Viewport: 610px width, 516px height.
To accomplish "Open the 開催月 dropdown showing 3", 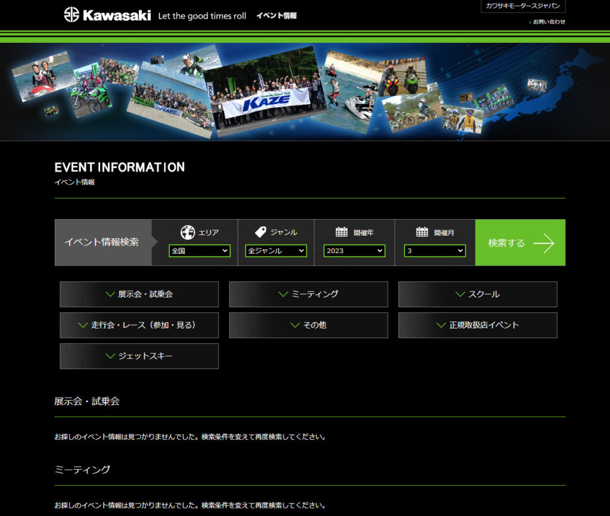I will click(x=435, y=251).
